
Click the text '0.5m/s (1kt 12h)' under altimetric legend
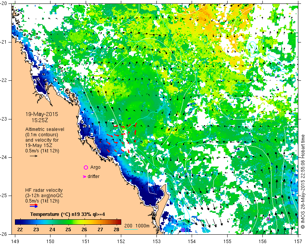[42, 151]
